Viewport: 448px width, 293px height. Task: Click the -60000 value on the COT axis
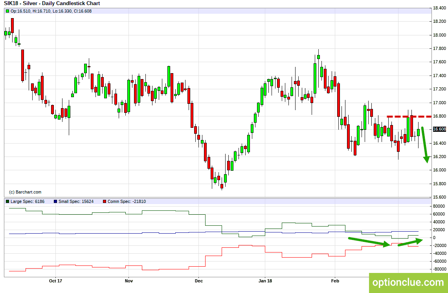[439, 261]
